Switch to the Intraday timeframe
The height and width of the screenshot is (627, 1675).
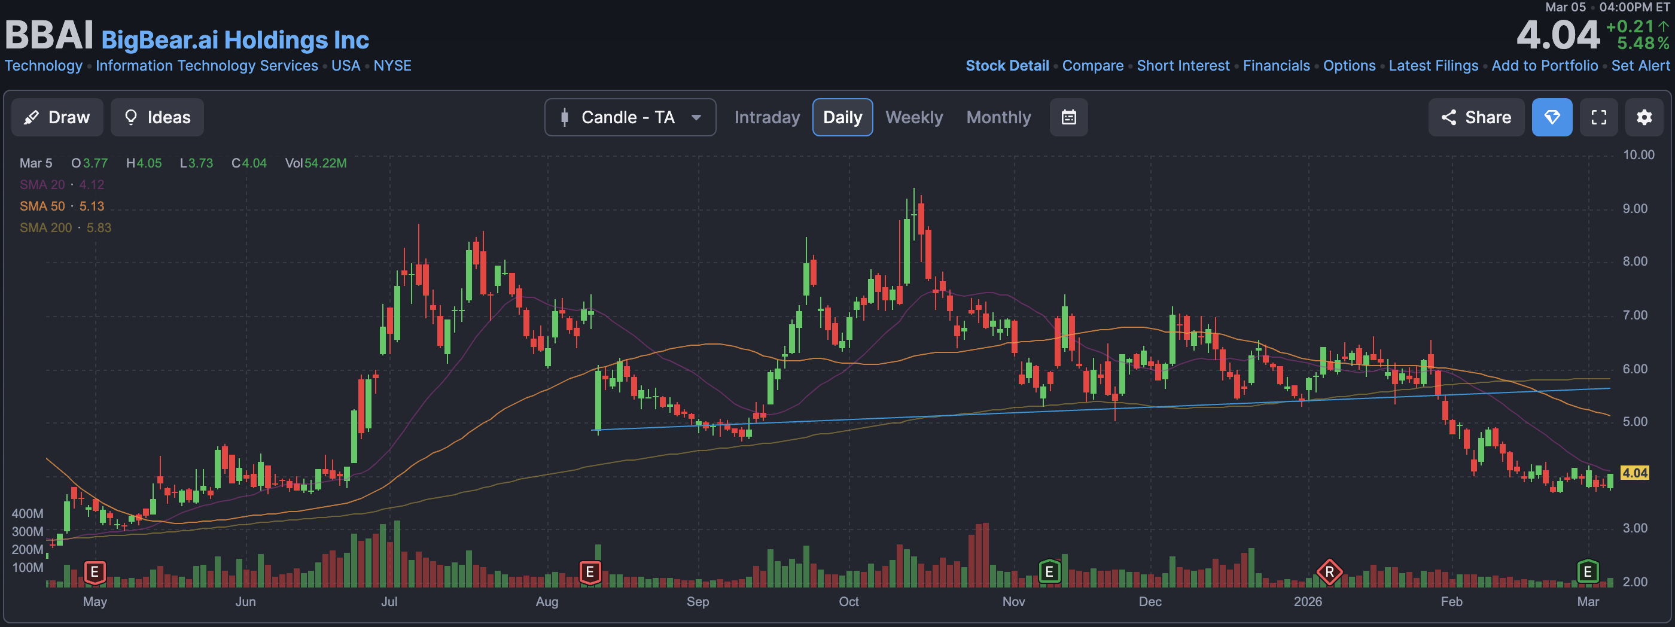(767, 117)
